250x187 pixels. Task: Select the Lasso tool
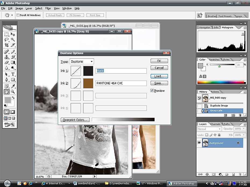(6, 40)
